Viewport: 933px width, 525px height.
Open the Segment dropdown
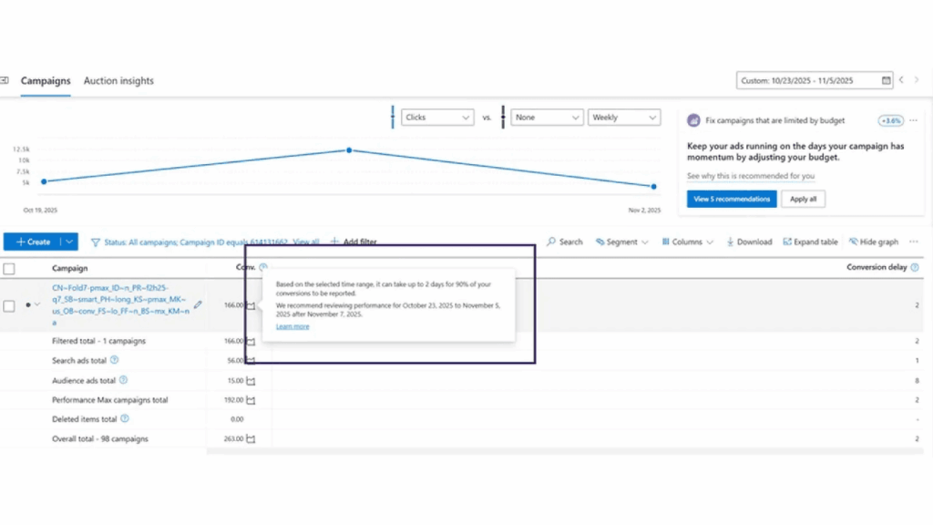click(621, 242)
